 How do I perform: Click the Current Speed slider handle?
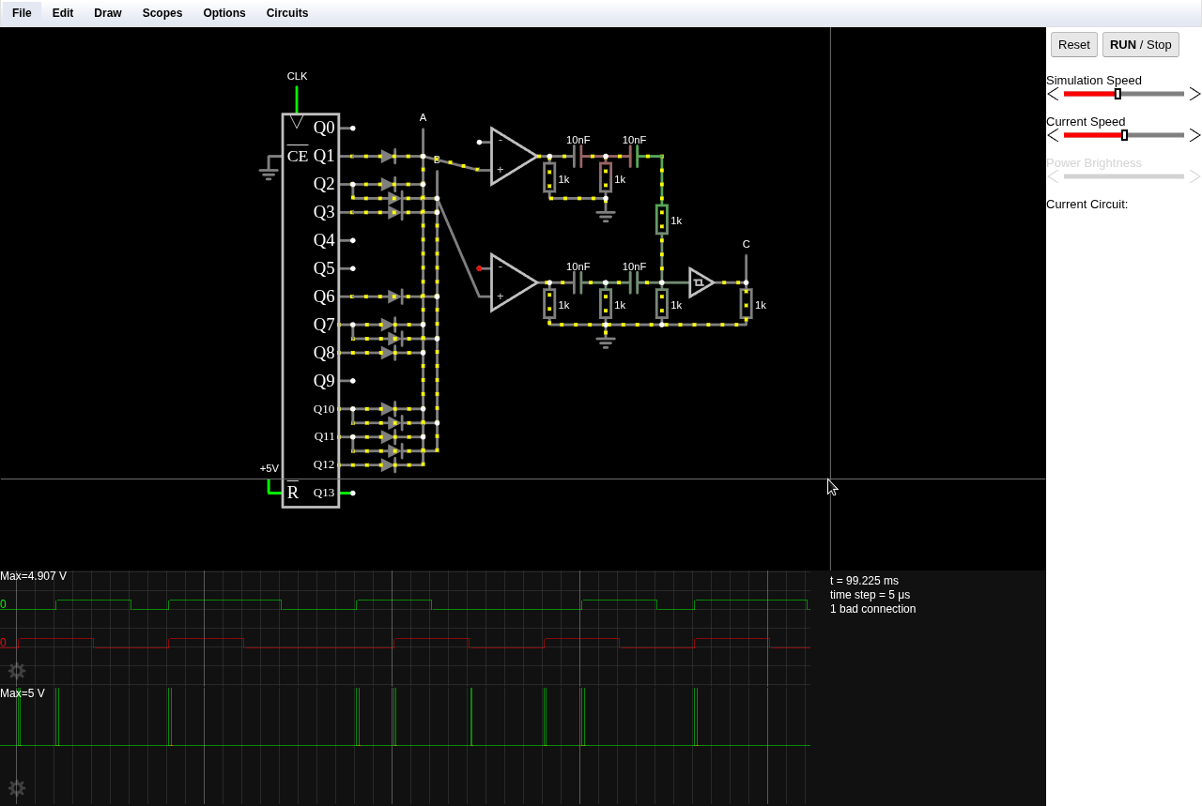coord(1124,135)
